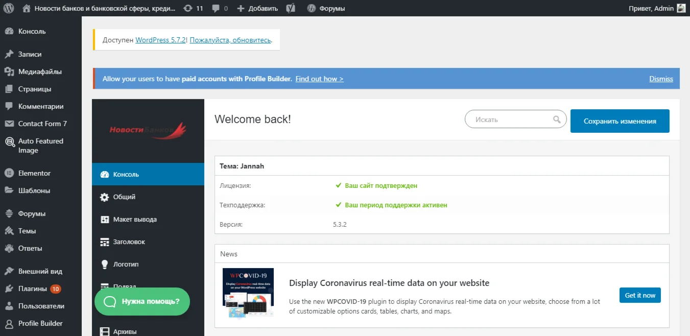Image resolution: width=690 pixels, height=336 pixels.
Task: Click the Admin avatar in the top-right corner
Action: coord(681,8)
